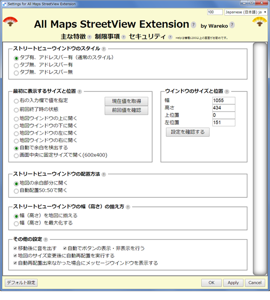
Task: Click the デフォルト設定 button
Action: point(21,283)
